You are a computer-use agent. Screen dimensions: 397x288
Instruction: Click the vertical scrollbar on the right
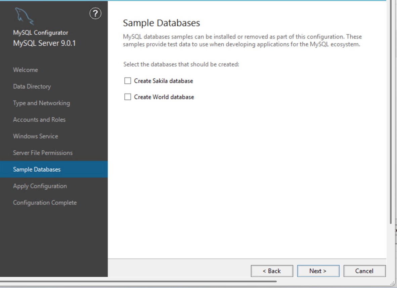tap(391, 111)
